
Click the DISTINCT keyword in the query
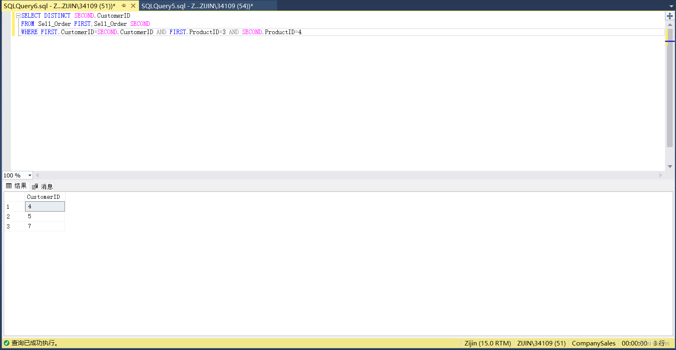57,16
